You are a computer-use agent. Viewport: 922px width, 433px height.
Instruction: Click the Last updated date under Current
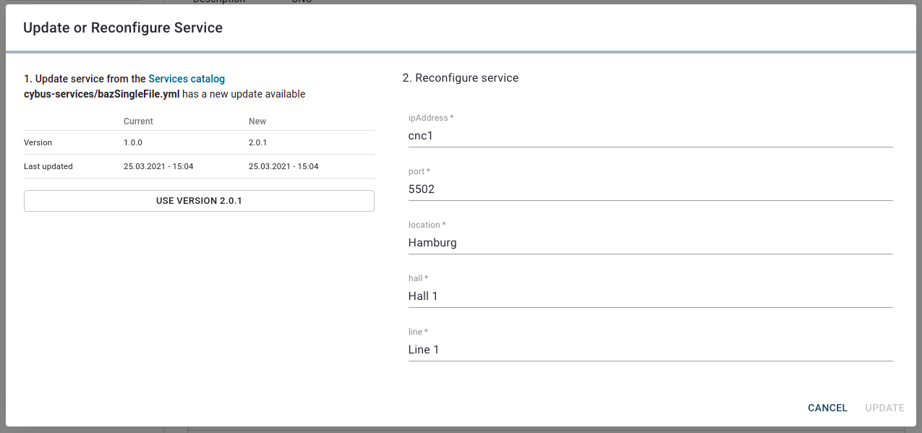[x=158, y=166]
